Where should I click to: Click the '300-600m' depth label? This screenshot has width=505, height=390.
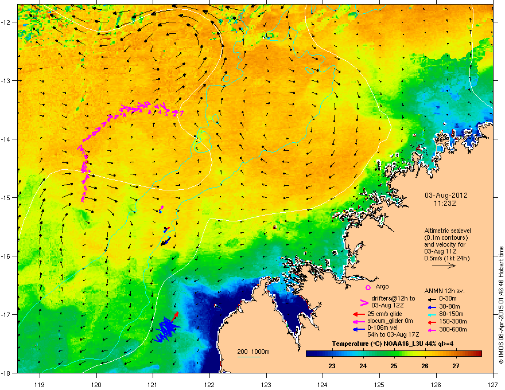click(x=453, y=329)
